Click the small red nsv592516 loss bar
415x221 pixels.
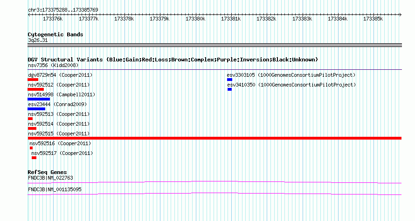pos(31,148)
